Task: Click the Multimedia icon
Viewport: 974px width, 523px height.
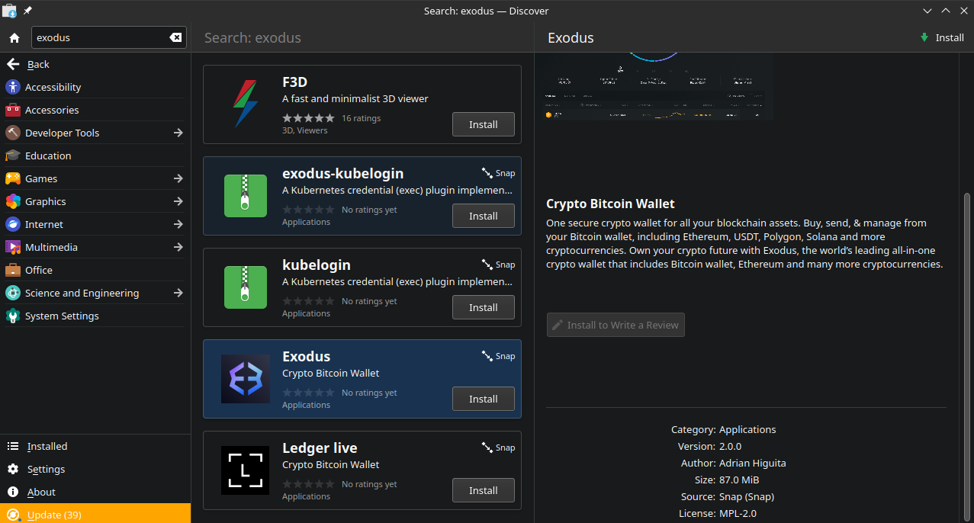Action: click(13, 247)
